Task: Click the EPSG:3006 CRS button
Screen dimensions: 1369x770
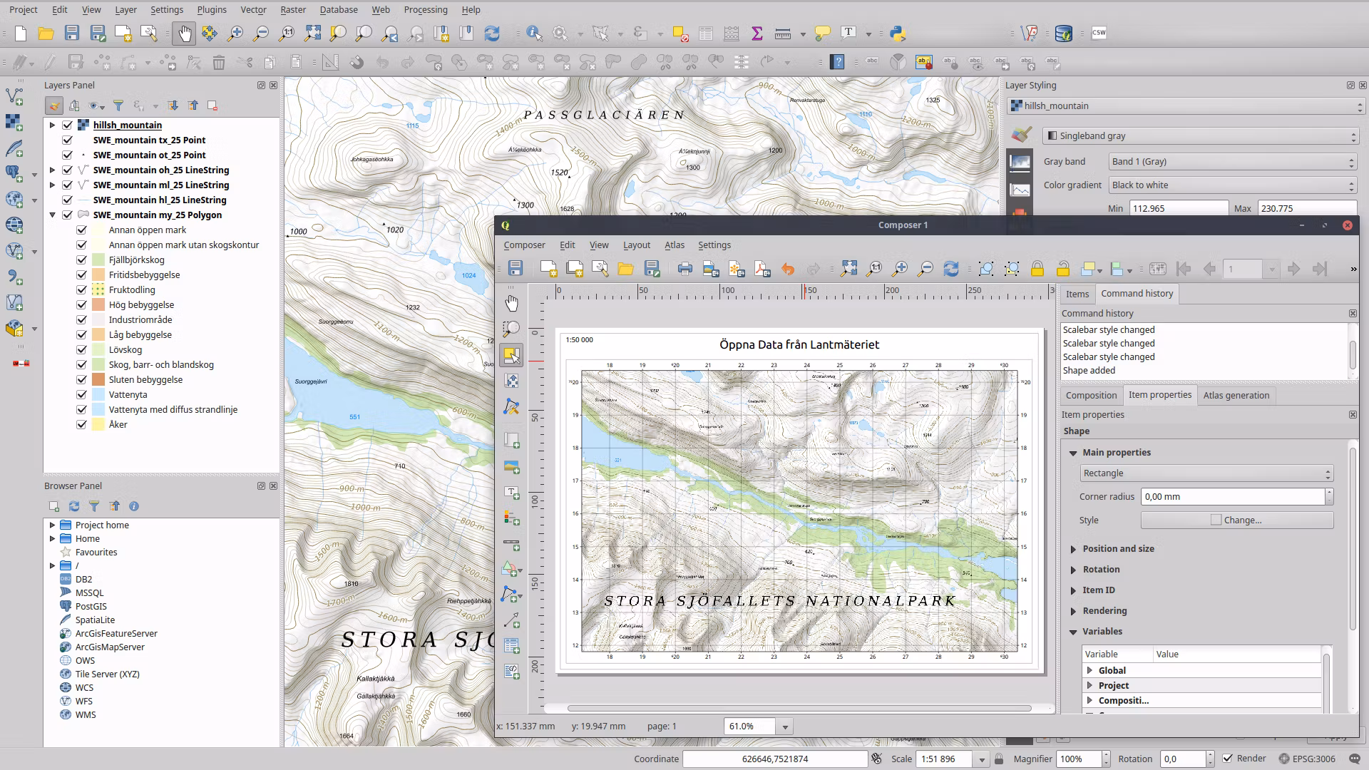Action: click(x=1307, y=759)
